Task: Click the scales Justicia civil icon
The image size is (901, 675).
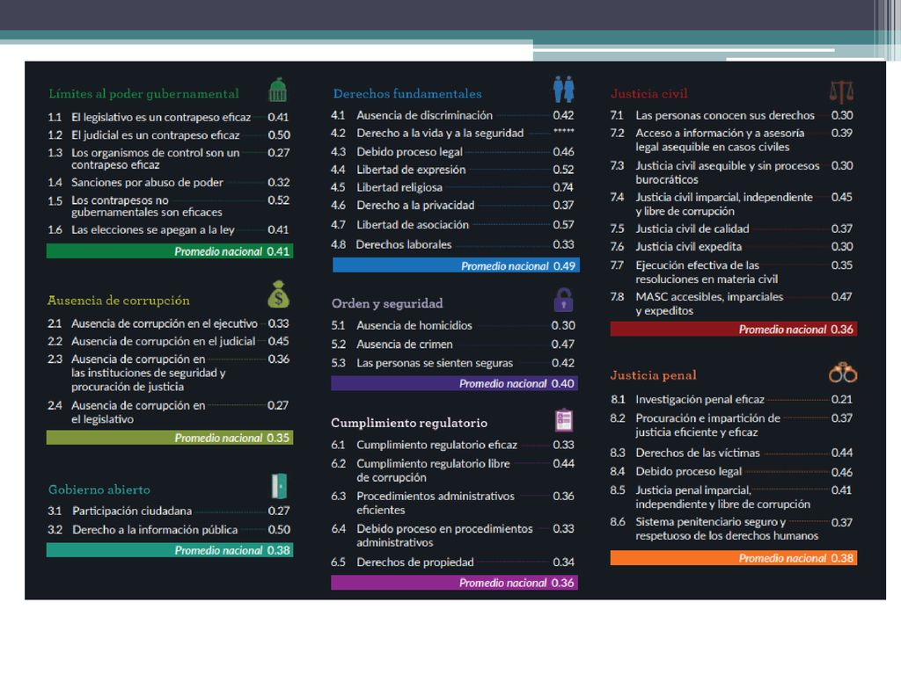Action: click(842, 91)
